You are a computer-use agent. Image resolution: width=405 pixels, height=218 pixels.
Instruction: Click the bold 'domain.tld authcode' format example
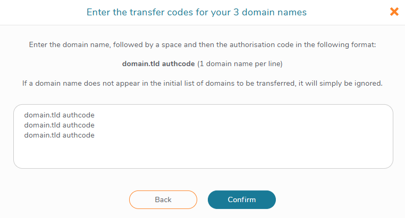158,64
